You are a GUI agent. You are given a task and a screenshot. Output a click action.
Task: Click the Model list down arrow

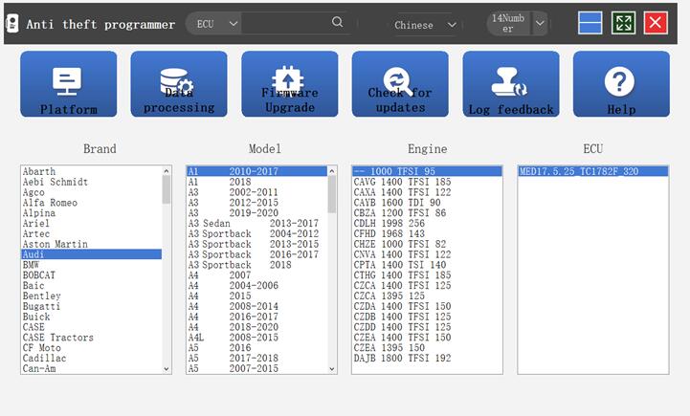332,369
